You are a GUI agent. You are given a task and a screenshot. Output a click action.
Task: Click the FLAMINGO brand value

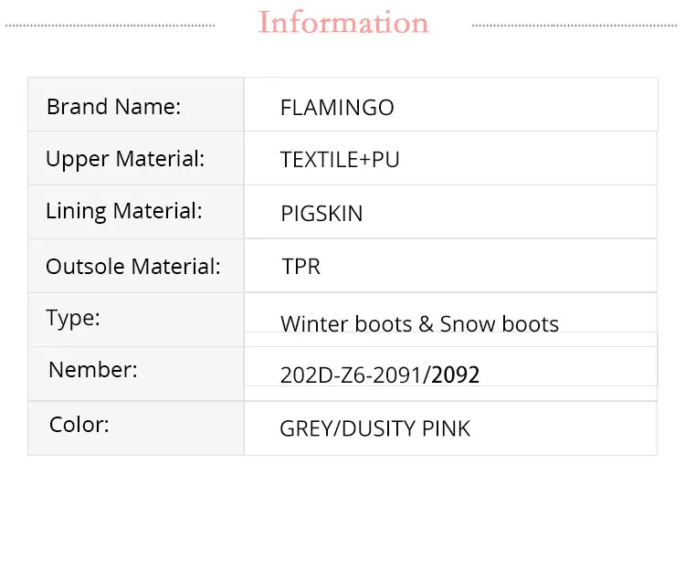click(337, 108)
